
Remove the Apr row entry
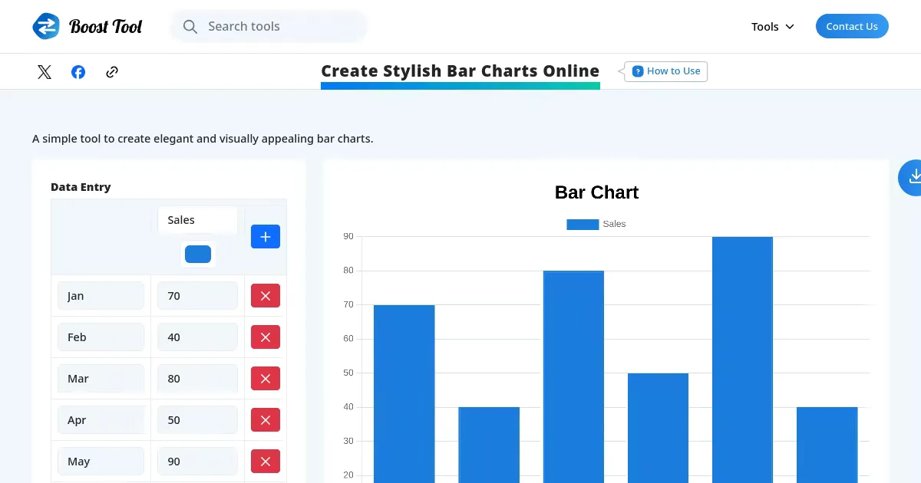click(265, 420)
